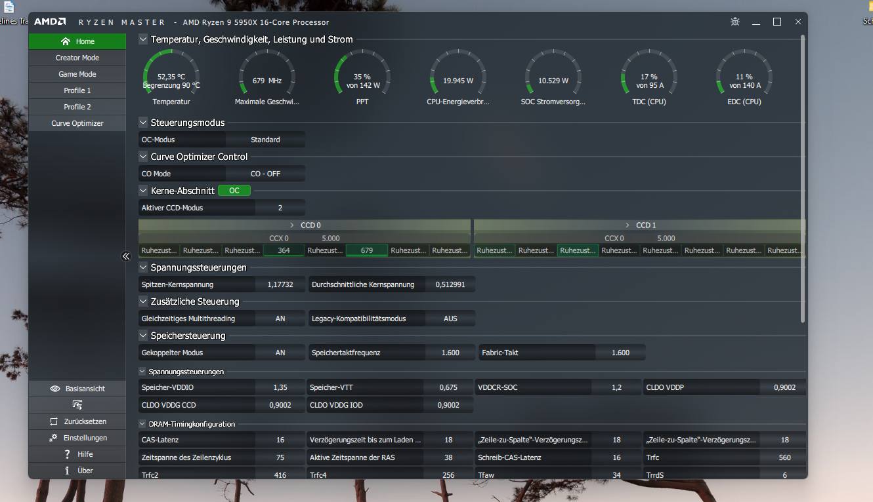Click the import/export profile arrows icon
Image resolution: width=873 pixels, height=502 pixels.
point(77,405)
